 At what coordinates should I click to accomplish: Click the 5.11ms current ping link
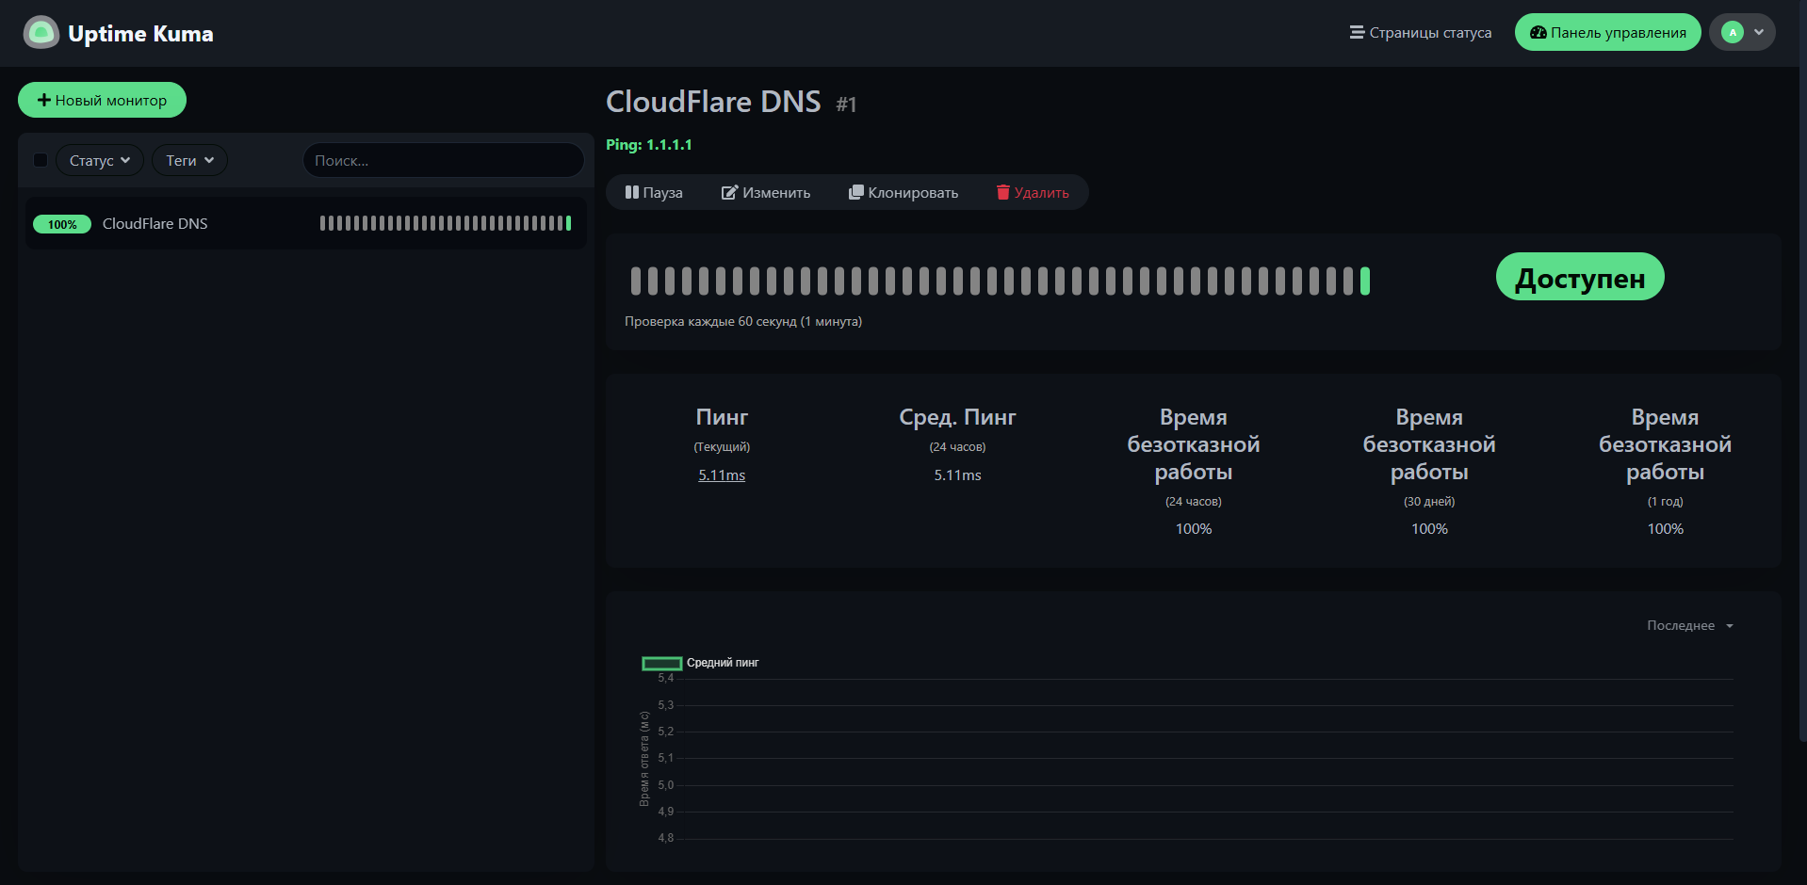point(722,475)
